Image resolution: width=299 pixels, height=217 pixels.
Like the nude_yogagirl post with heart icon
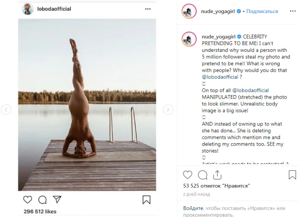[188, 175]
